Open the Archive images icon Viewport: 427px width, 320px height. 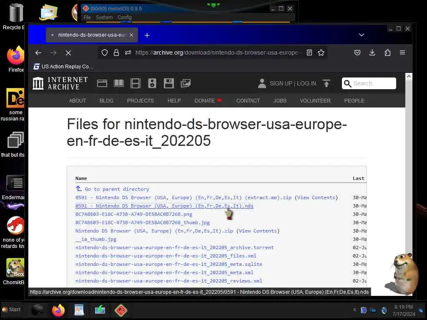(x=186, y=83)
